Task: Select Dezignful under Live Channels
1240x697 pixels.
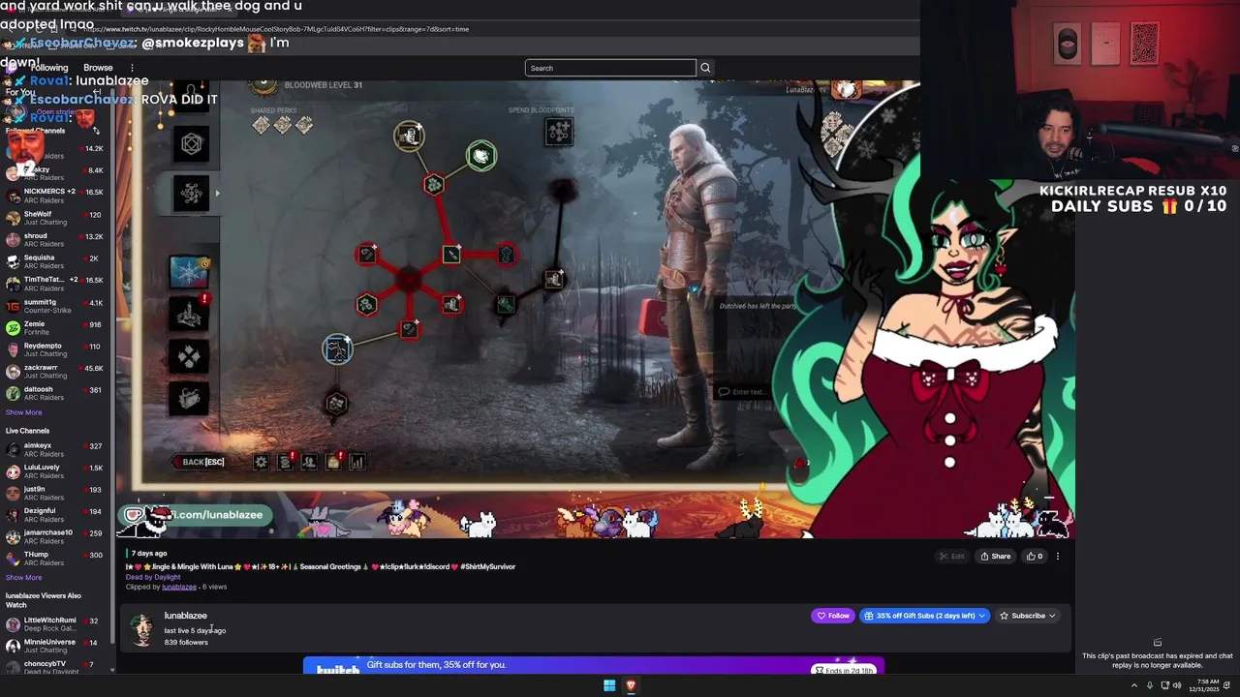Action: pos(56,515)
